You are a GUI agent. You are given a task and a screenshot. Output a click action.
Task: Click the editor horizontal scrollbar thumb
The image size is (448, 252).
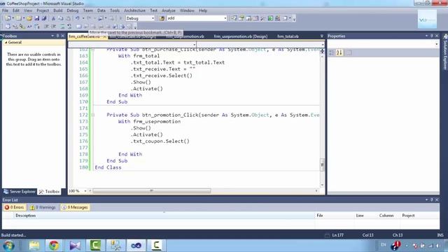(x=152, y=190)
